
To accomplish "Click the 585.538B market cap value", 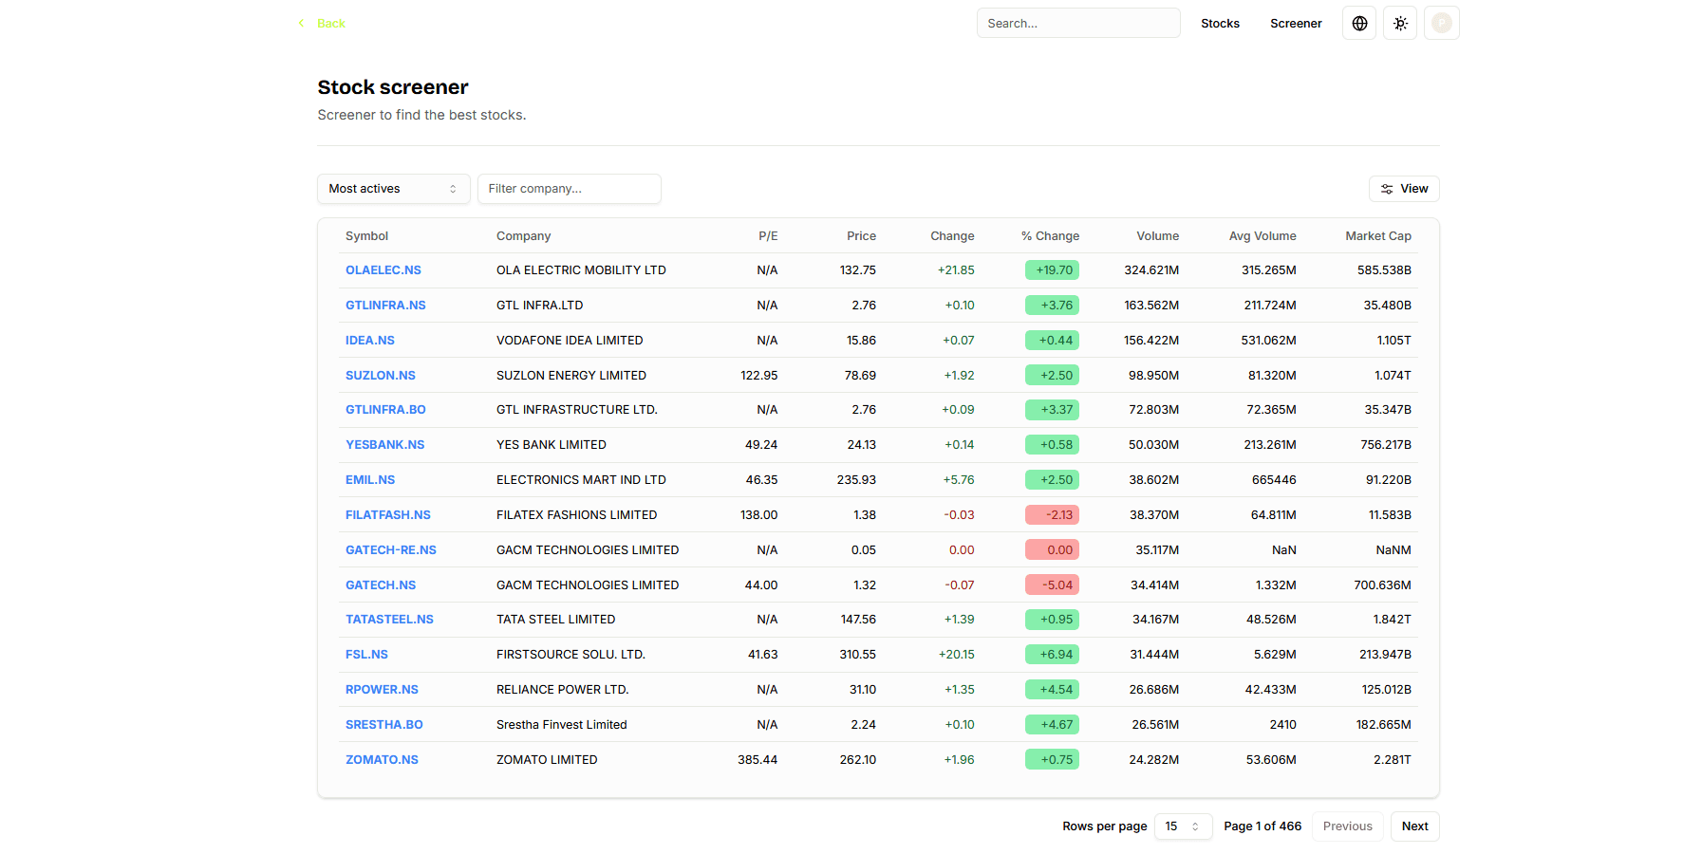I will coord(1384,270).
